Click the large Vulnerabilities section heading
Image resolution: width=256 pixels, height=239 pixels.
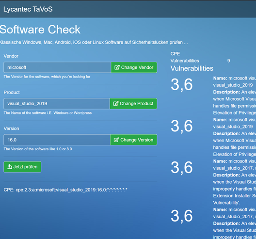pos(192,68)
